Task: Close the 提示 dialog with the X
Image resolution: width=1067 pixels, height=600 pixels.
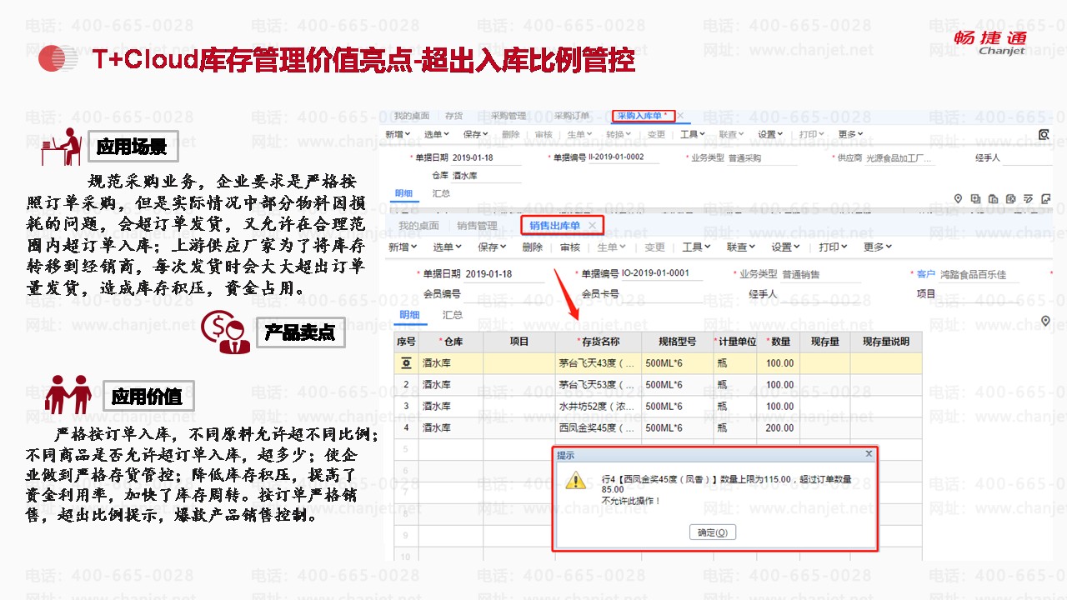Action: tap(869, 454)
